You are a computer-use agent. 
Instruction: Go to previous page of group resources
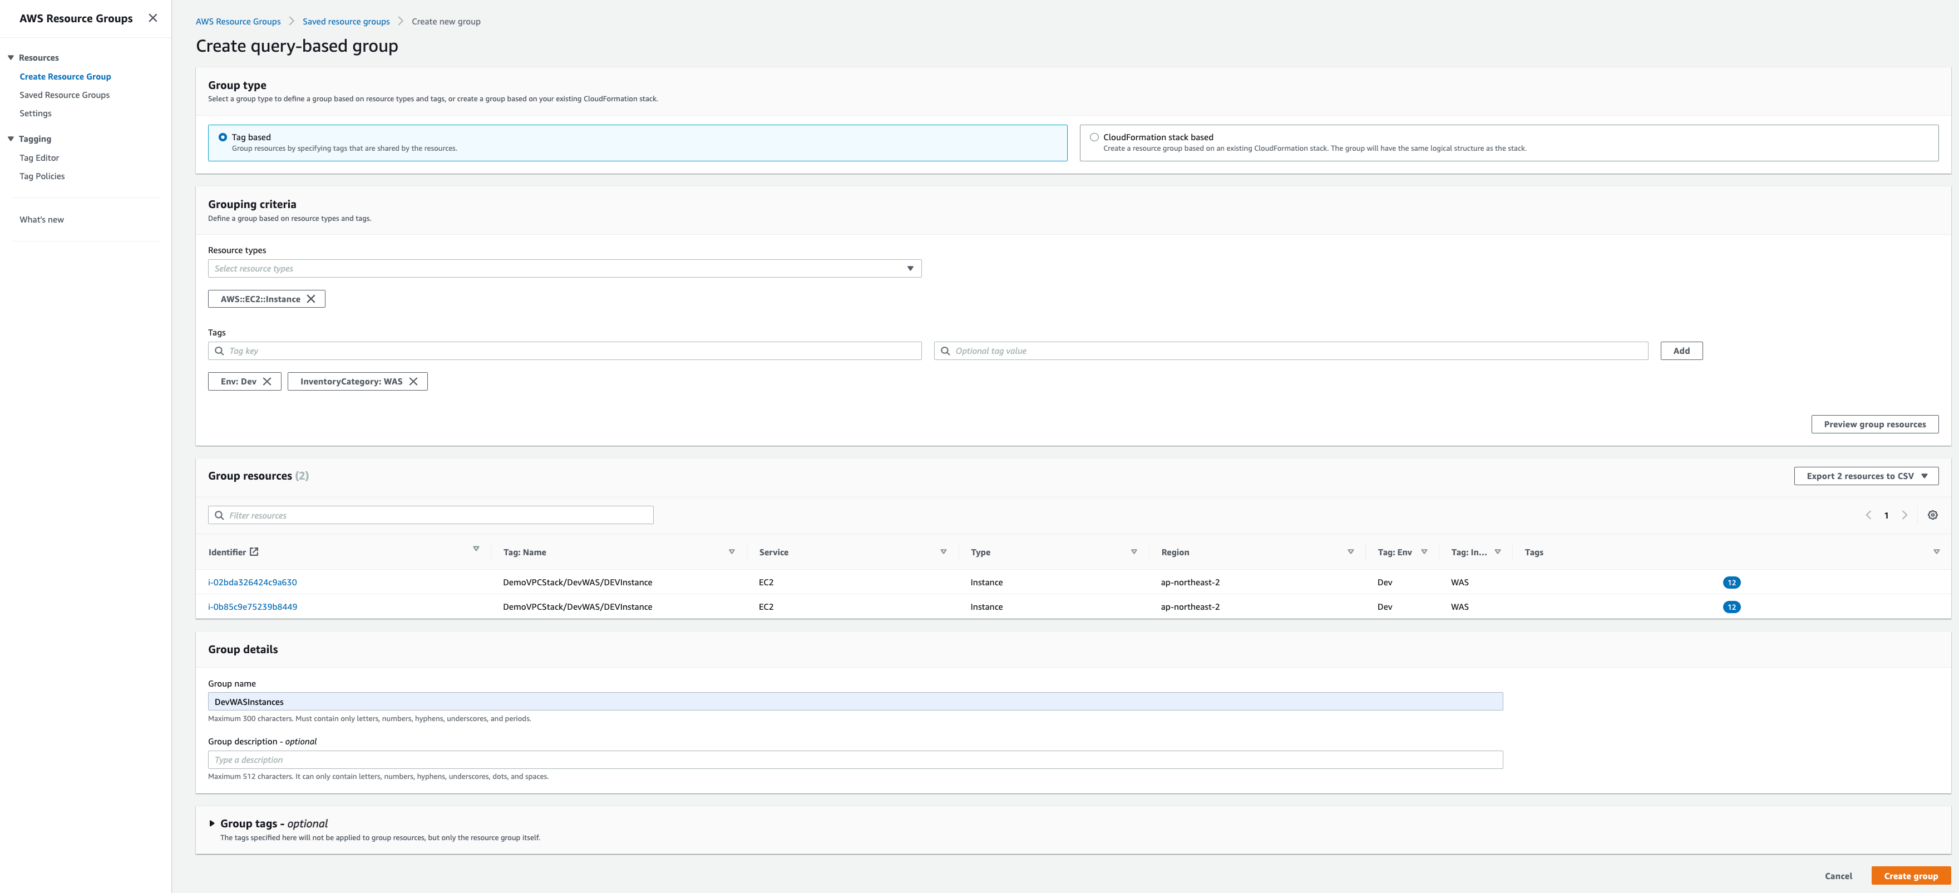point(1868,515)
